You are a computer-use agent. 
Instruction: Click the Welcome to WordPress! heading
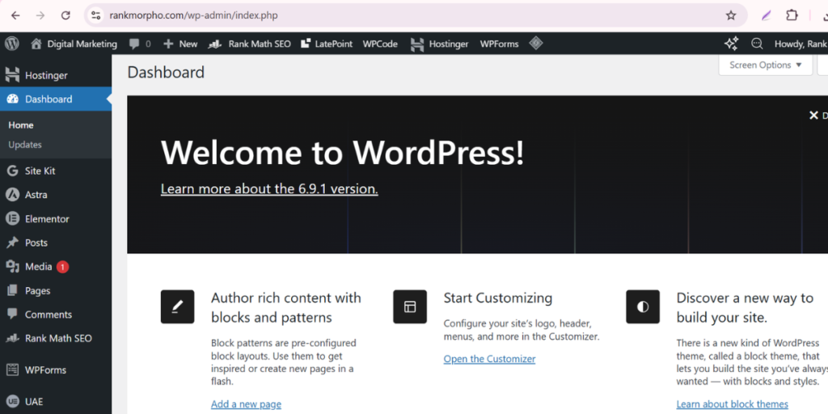click(343, 153)
